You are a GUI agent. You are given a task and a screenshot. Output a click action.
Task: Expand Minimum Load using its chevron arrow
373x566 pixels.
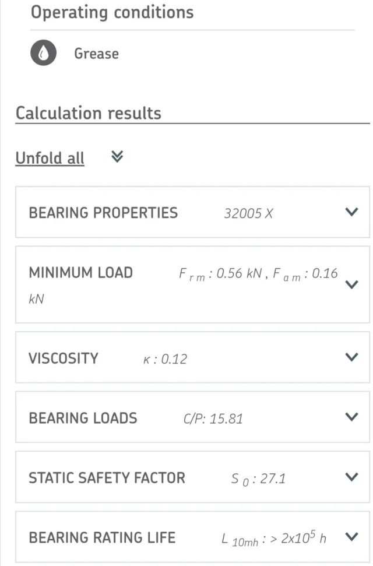coord(351,284)
